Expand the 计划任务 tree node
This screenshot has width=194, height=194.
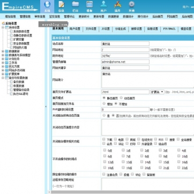pos(3,59)
